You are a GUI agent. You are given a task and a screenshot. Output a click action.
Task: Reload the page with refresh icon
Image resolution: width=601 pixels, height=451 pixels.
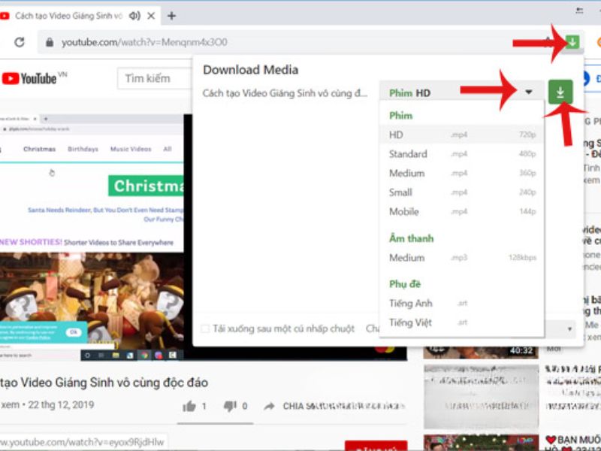point(20,42)
